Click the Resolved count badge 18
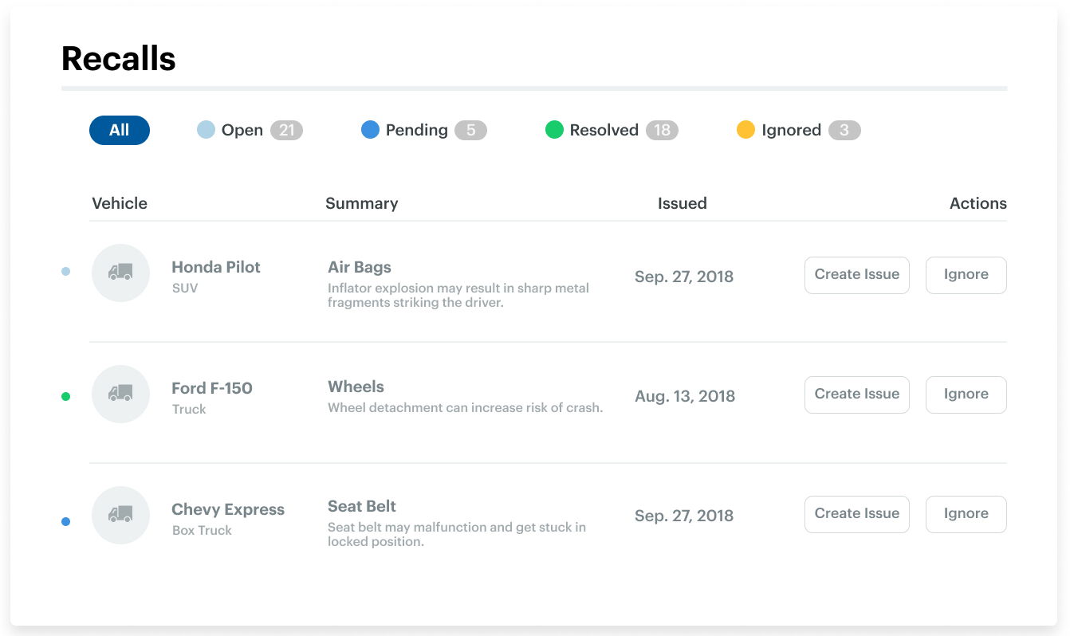The image size is (1070, 636). click(662, 130)
